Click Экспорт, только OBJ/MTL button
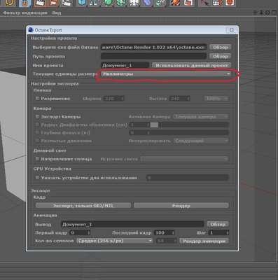The width and height of the screenshot is (278, 280). coord(83,206)
